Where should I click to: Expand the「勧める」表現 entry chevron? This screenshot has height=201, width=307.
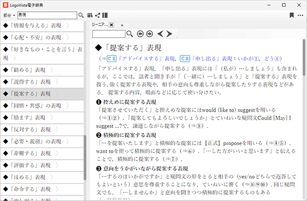click(x=52, y=70)
